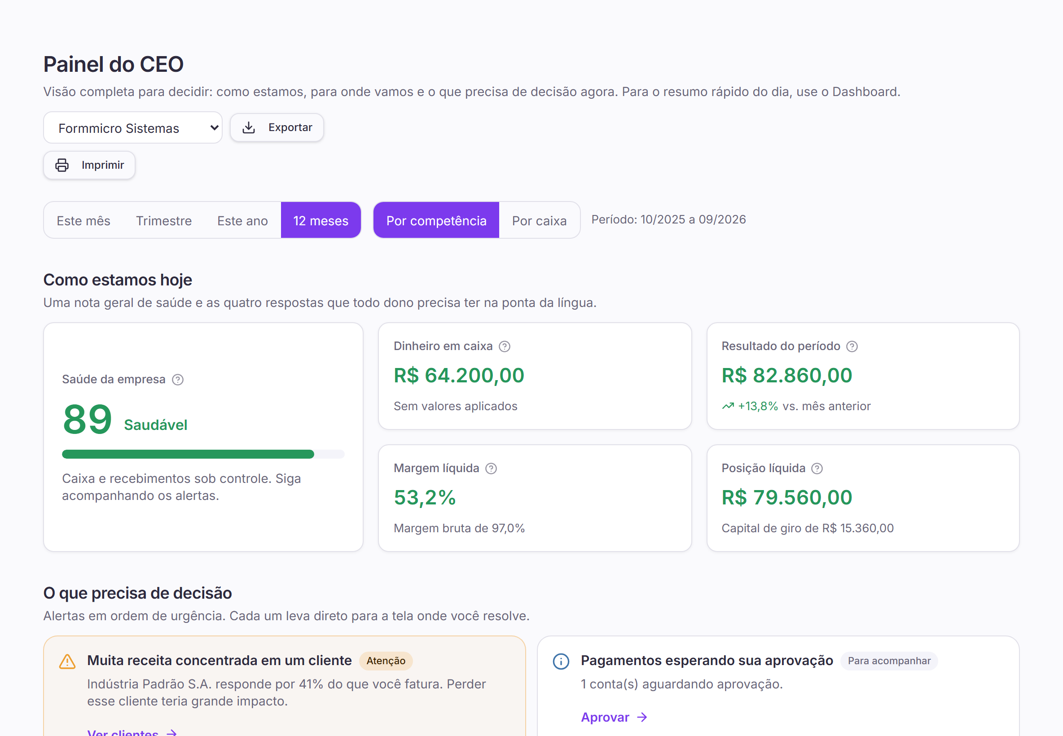Open help icon next to Margem líquida
The height and width of the screenshot is (736, 1063).
pyautogui.click(x=491, y=469)
